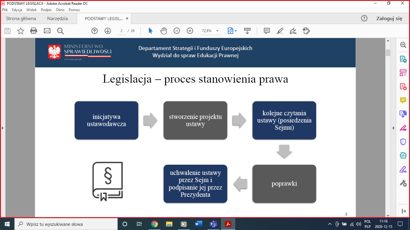Show hidden system tray icons
The height and width of the screenshot is (230, 410).
click(x=330, y=224)
